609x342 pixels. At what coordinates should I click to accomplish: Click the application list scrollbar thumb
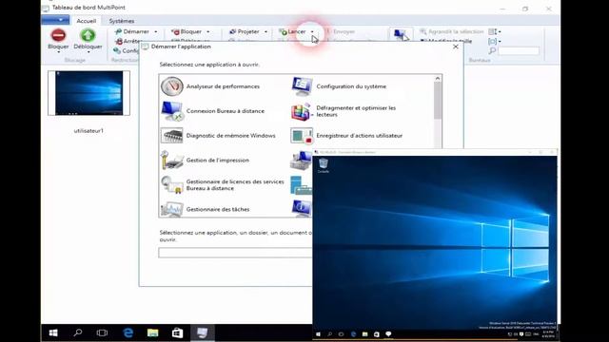[x=438, y=101]
